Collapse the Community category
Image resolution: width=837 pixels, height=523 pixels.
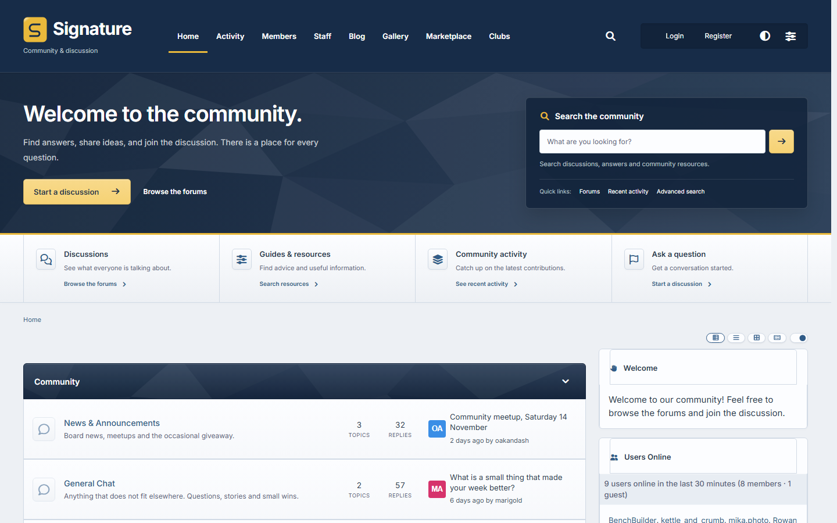coord(566,381)
